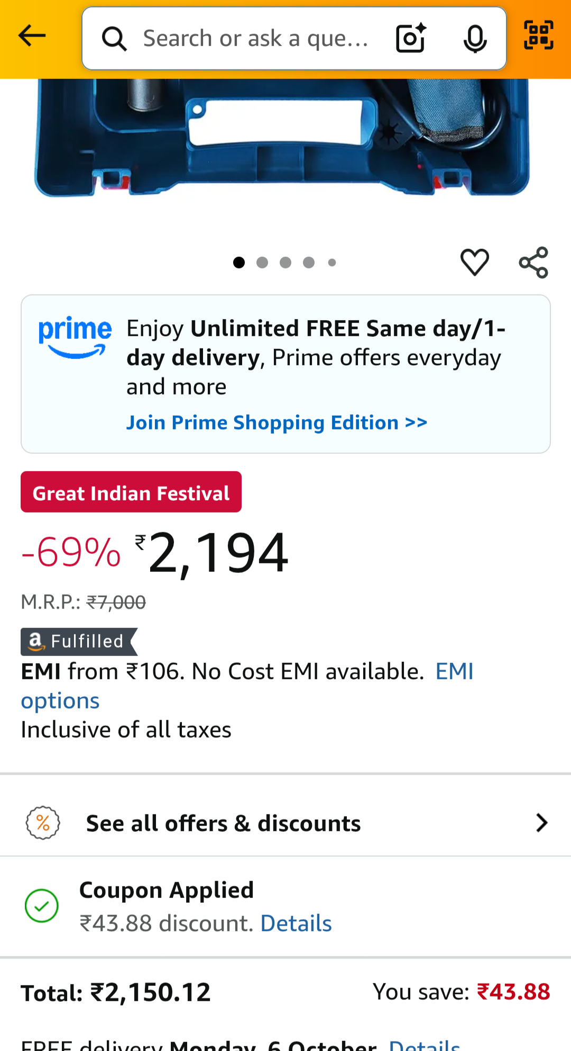Open See all offers & discounts row
This screenshot has width=571, height=1051.
pyautogui.click(x=223, y=823)
